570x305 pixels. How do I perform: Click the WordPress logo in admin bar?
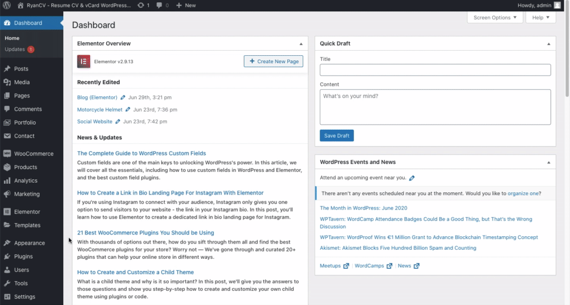click(x=6, y=6)
